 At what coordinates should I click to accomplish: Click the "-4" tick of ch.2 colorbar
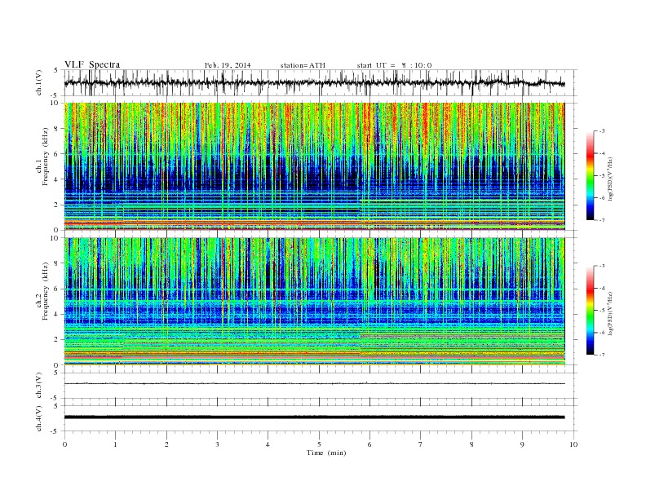point(602,288)
